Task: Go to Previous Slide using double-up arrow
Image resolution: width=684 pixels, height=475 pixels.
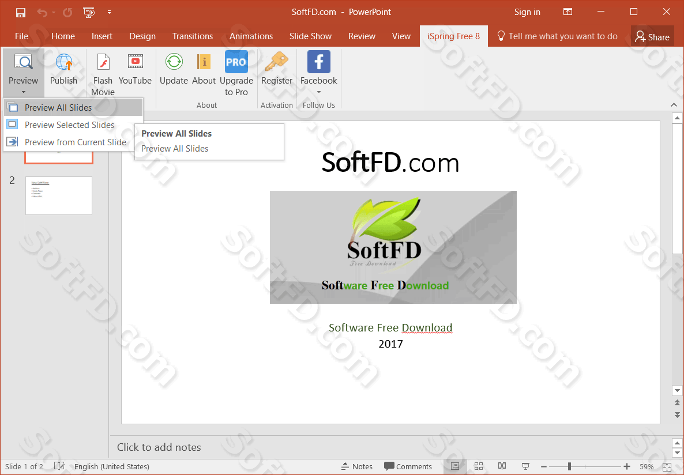Action: [x=677, y=402]
